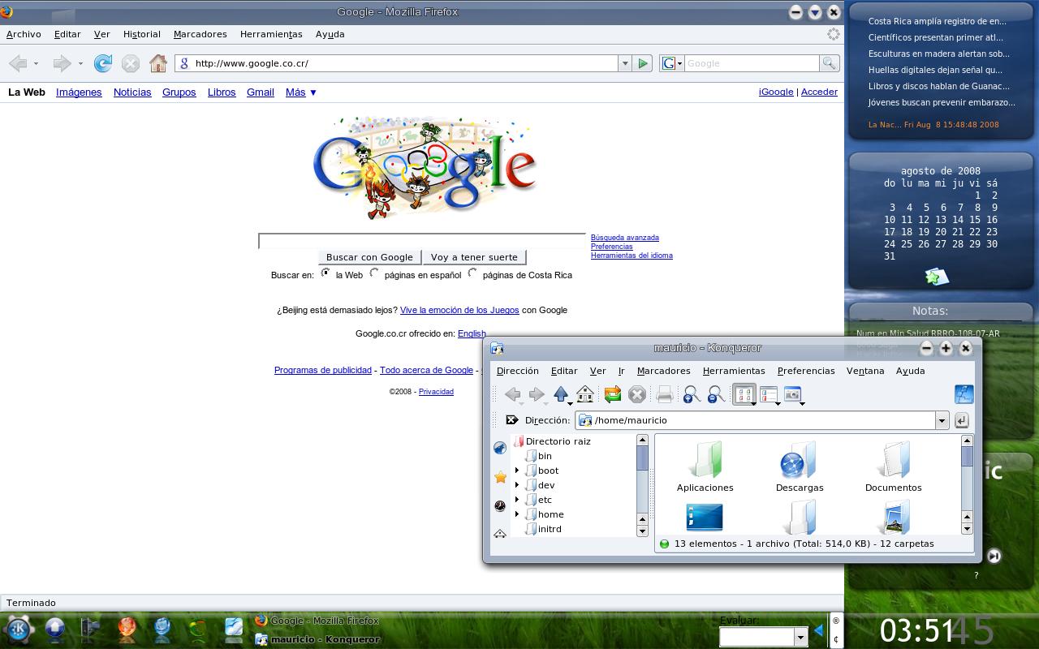Click Konqueror's print icon
Viewport: 1039px width, 649px height.
pyautogui.click(x=664, y=394)
